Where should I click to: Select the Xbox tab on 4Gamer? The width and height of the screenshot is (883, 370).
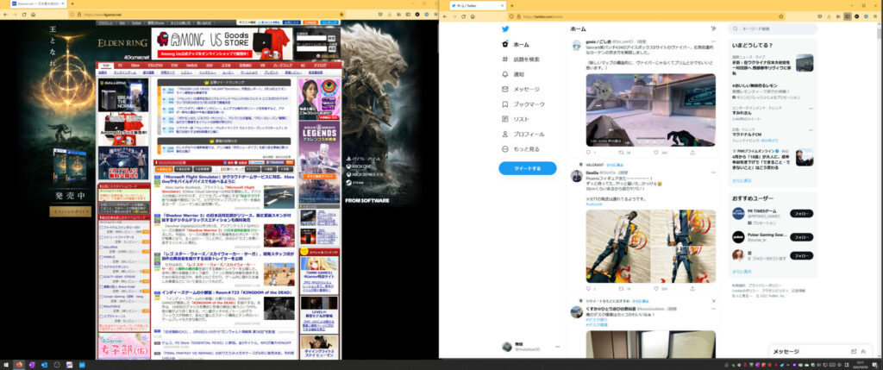point(135,66)
